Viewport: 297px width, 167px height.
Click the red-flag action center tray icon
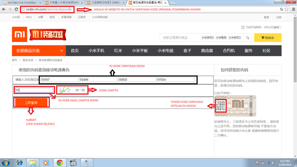[257, 163]
